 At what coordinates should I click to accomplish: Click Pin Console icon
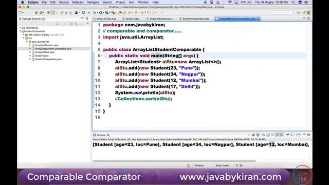[x=287, y=135]
